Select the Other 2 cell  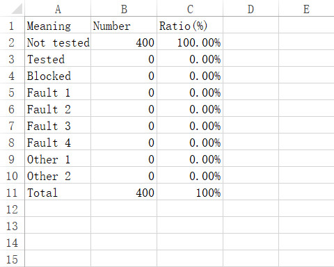coord(58,175)
